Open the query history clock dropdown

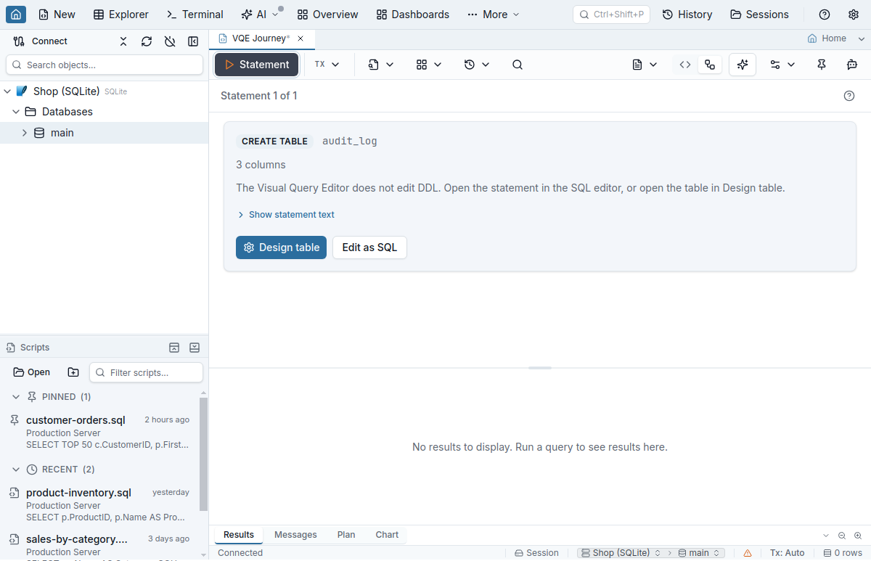[x=477, y=65]
